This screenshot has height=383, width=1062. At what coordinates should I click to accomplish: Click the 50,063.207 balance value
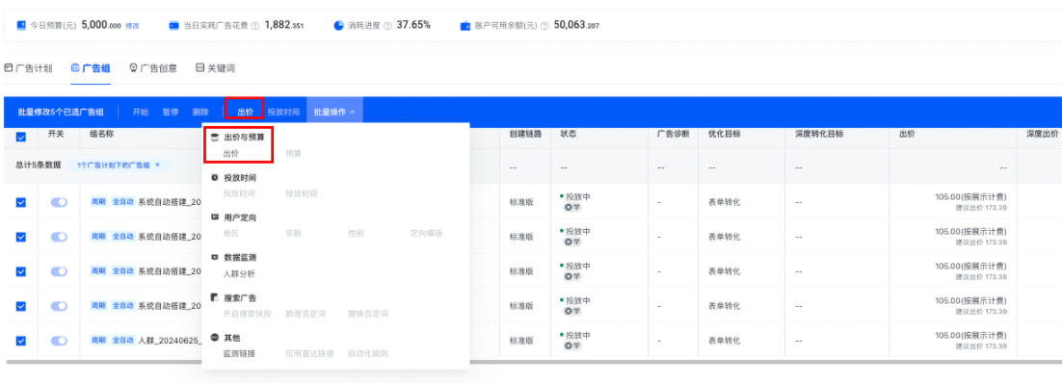(x=576, y=25)
